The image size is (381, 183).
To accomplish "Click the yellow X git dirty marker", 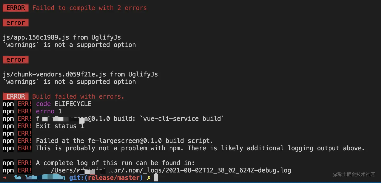I will 149,178.
